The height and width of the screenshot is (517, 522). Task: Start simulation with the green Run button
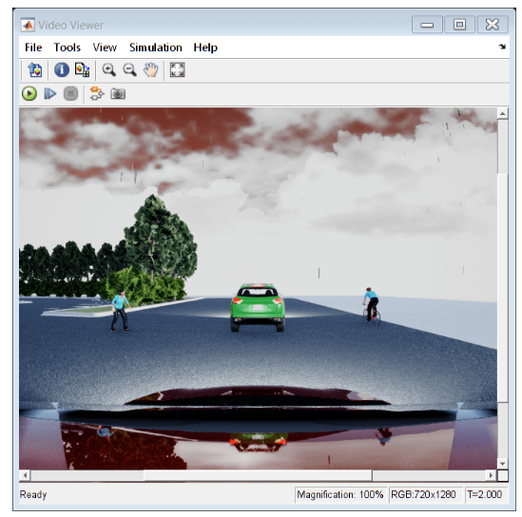(x=29, y=94)
